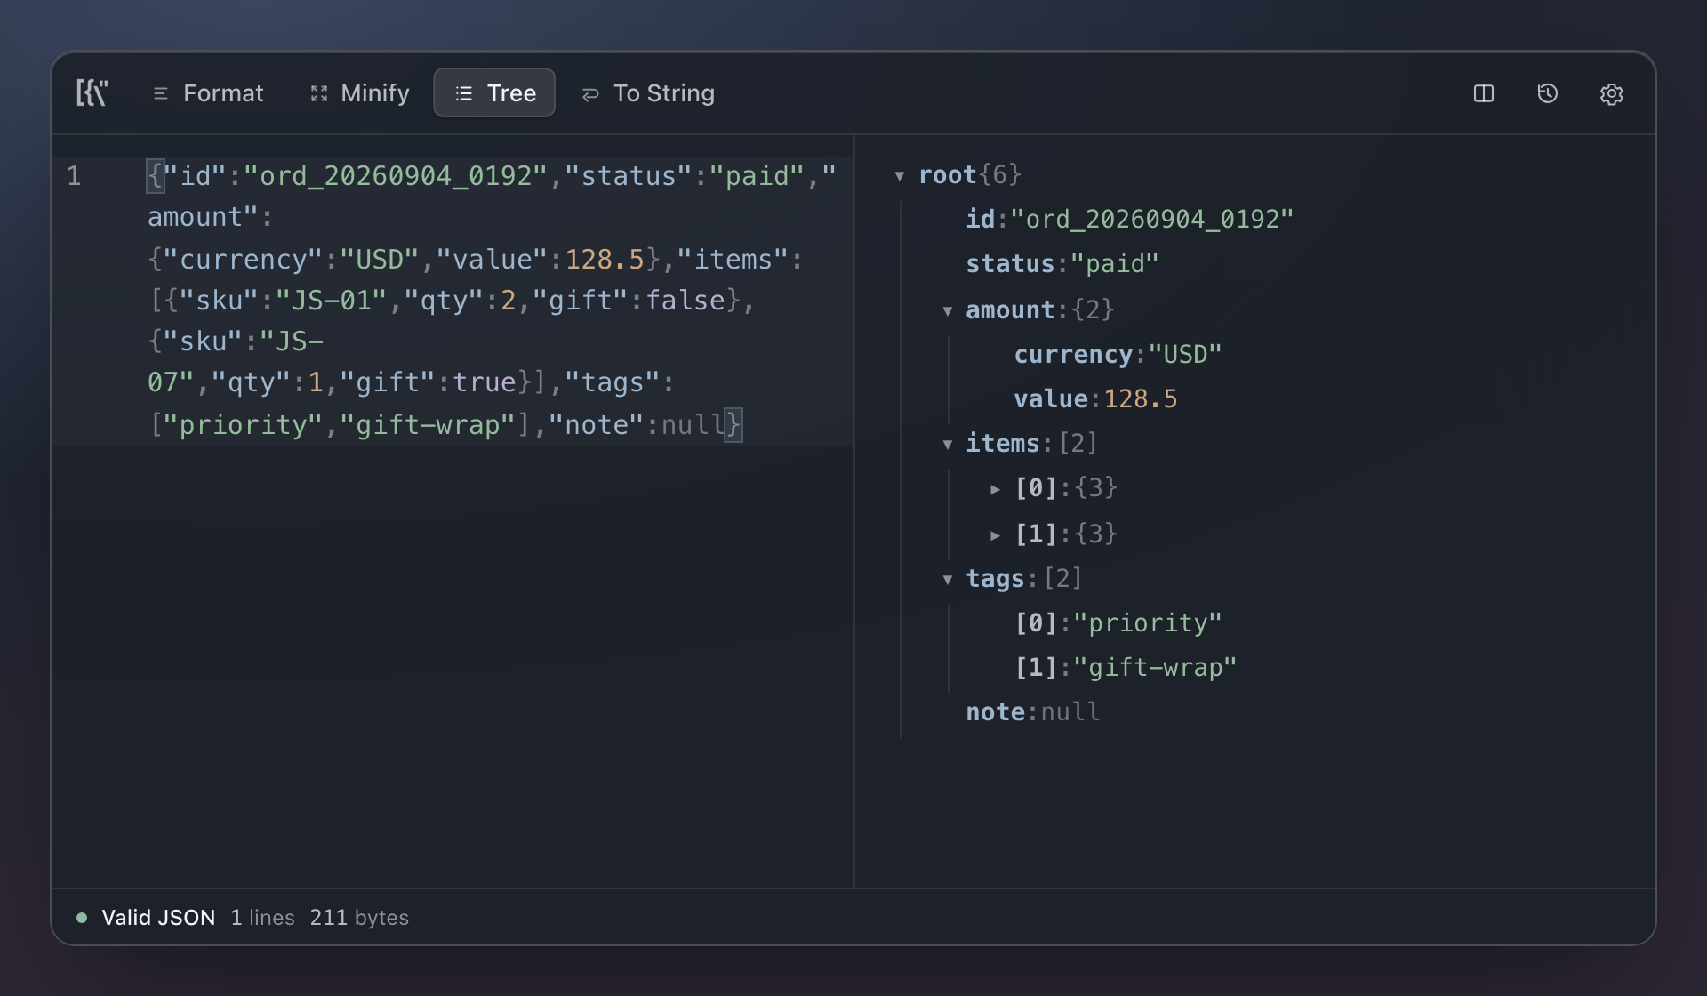Click the 211 bytes status entry
This screenshot has width=1707, height=996.
(x=359, y=918)
